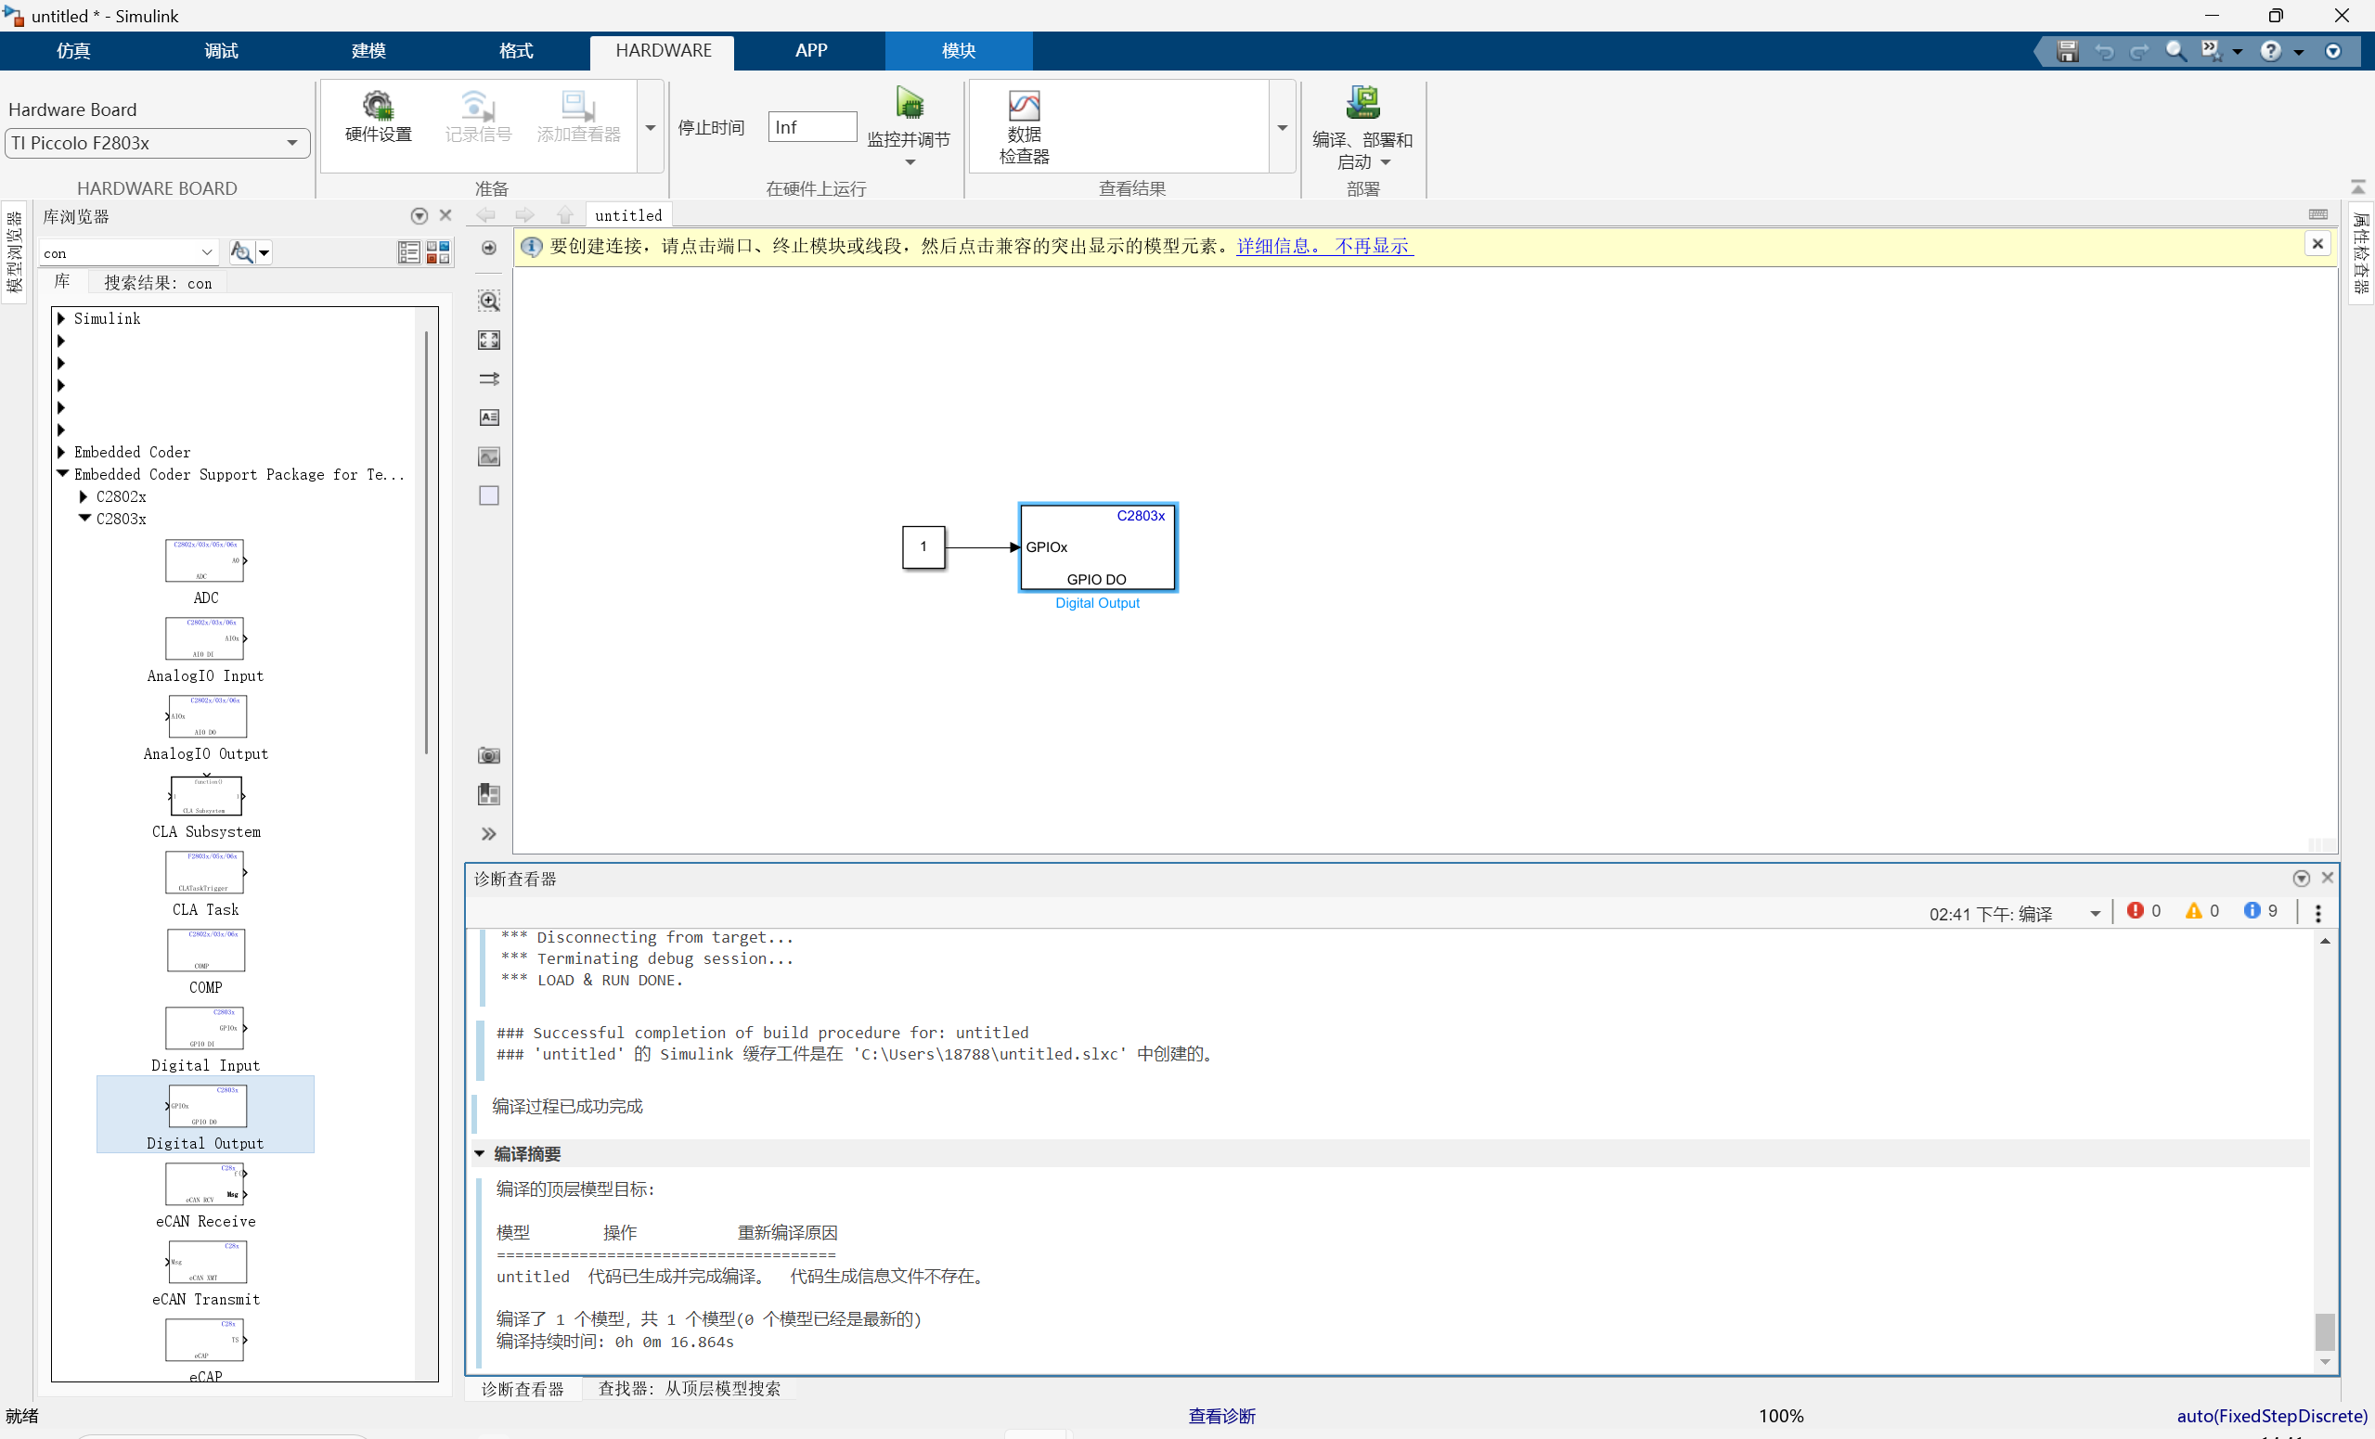Click fit-to-view icon in canvas palette
This screenshot has width=2375, height=1439.
point(489,340)
